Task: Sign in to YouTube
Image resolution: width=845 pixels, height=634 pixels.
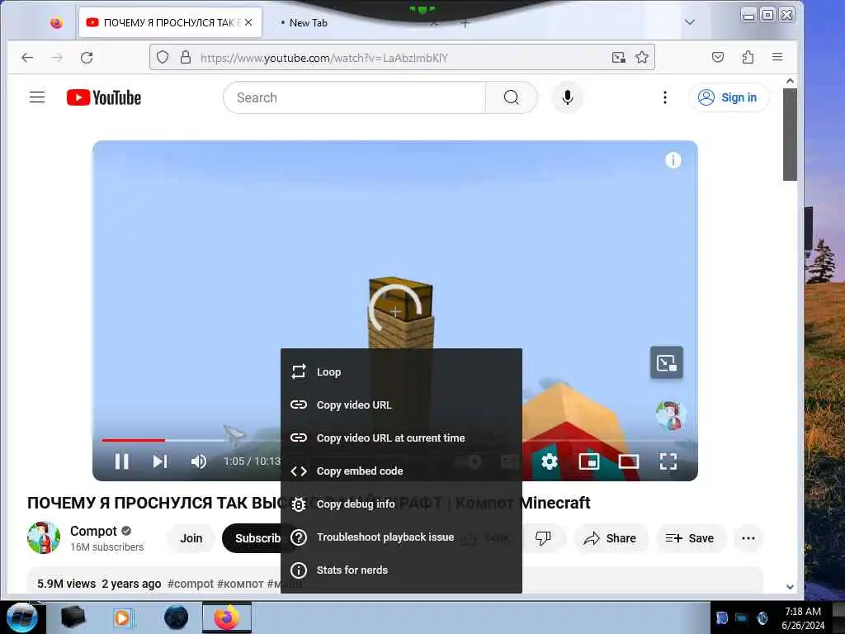Action: 728,97
